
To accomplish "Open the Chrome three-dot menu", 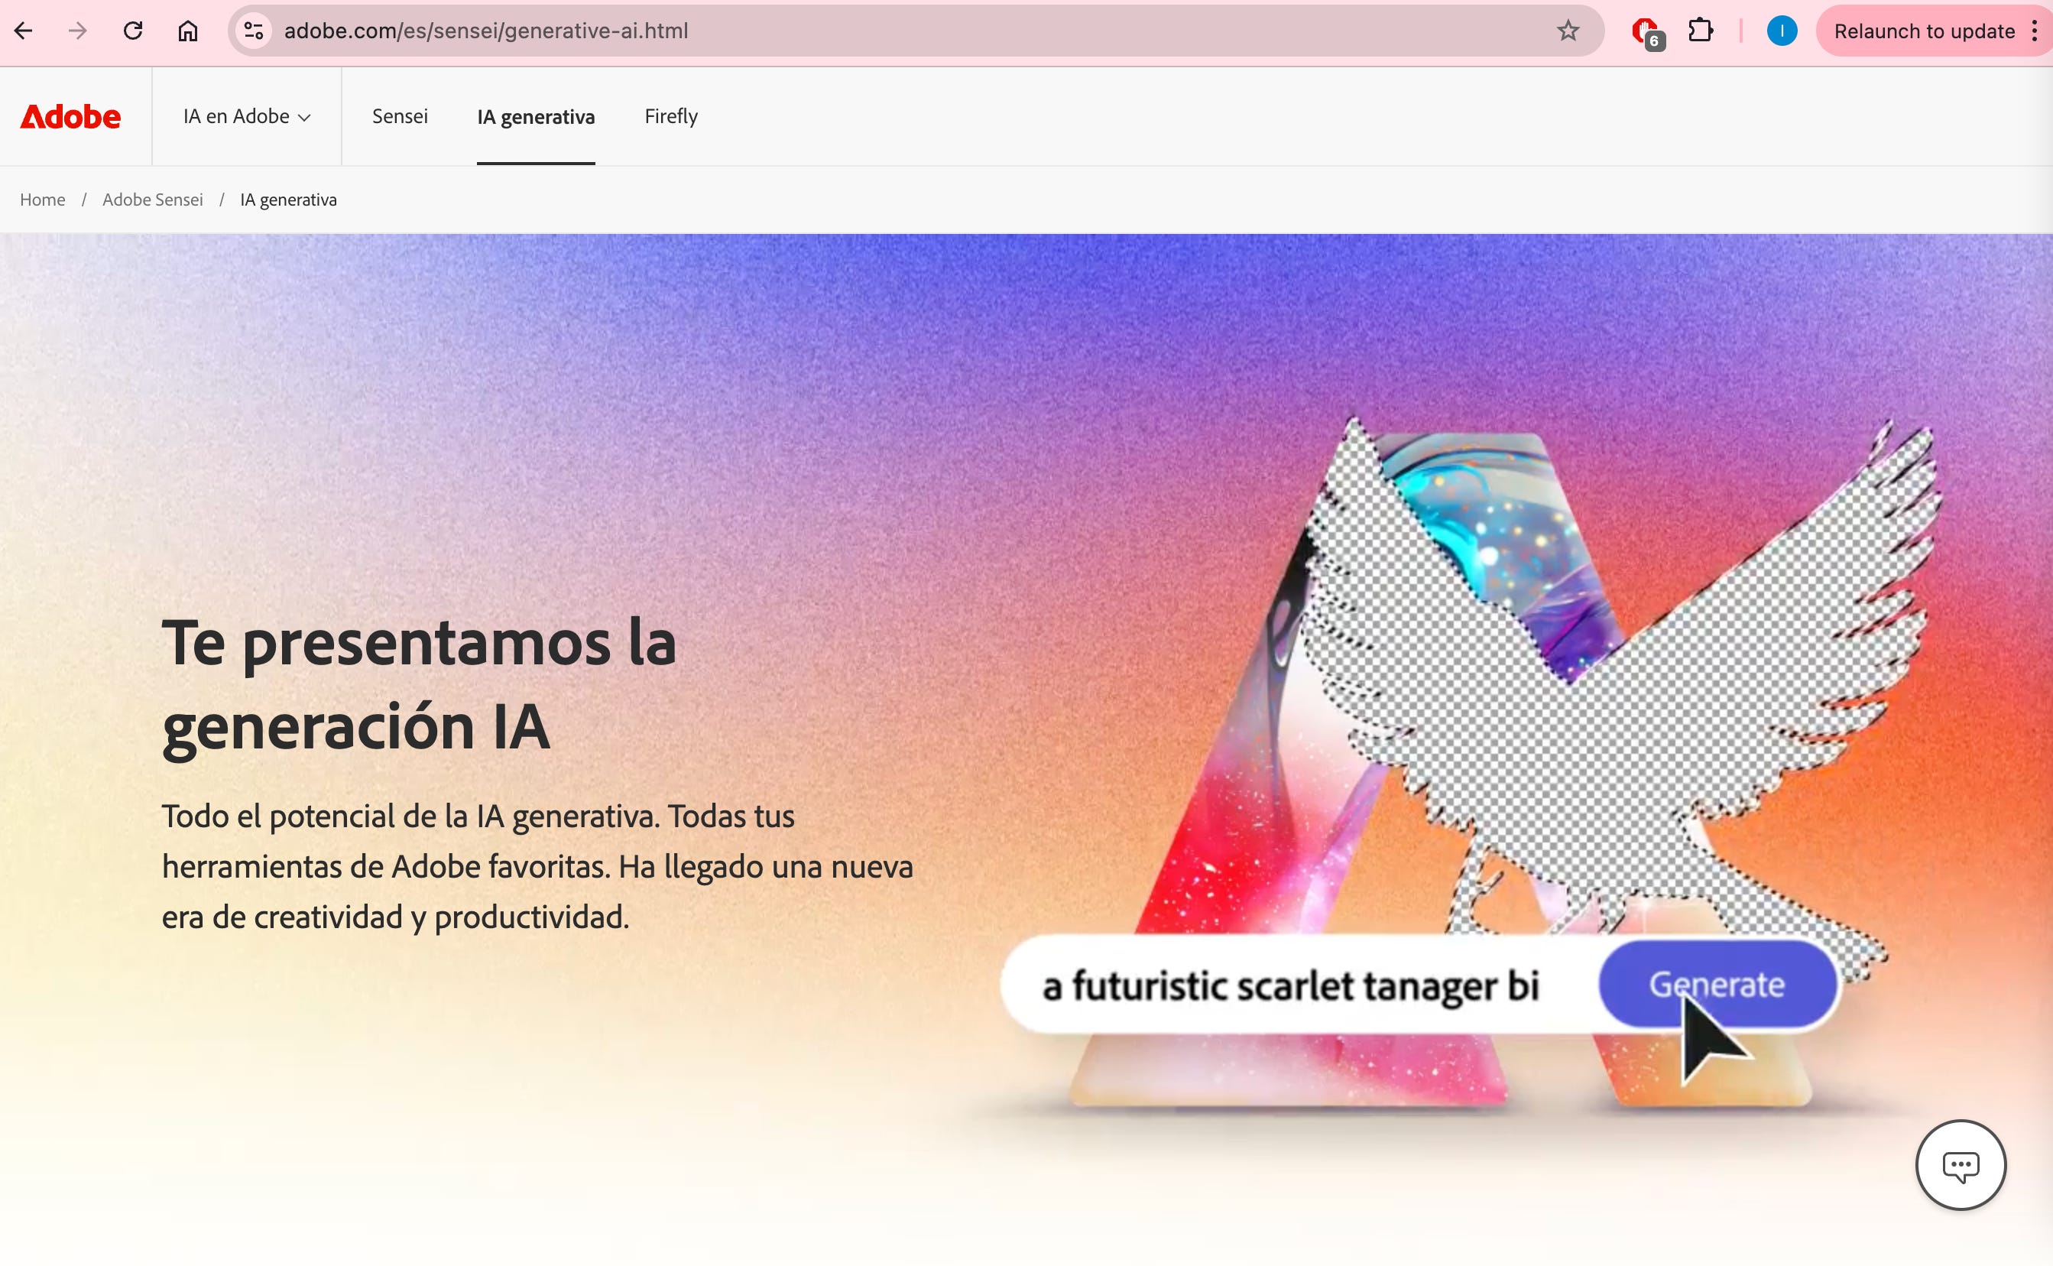I will coord(2035,31).
